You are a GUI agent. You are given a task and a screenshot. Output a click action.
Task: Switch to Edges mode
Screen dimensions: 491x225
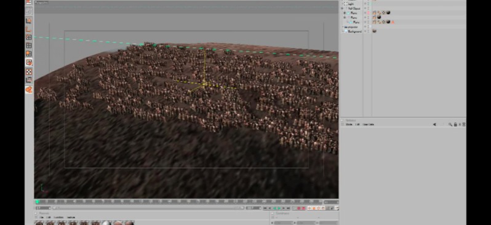point(29,45)
